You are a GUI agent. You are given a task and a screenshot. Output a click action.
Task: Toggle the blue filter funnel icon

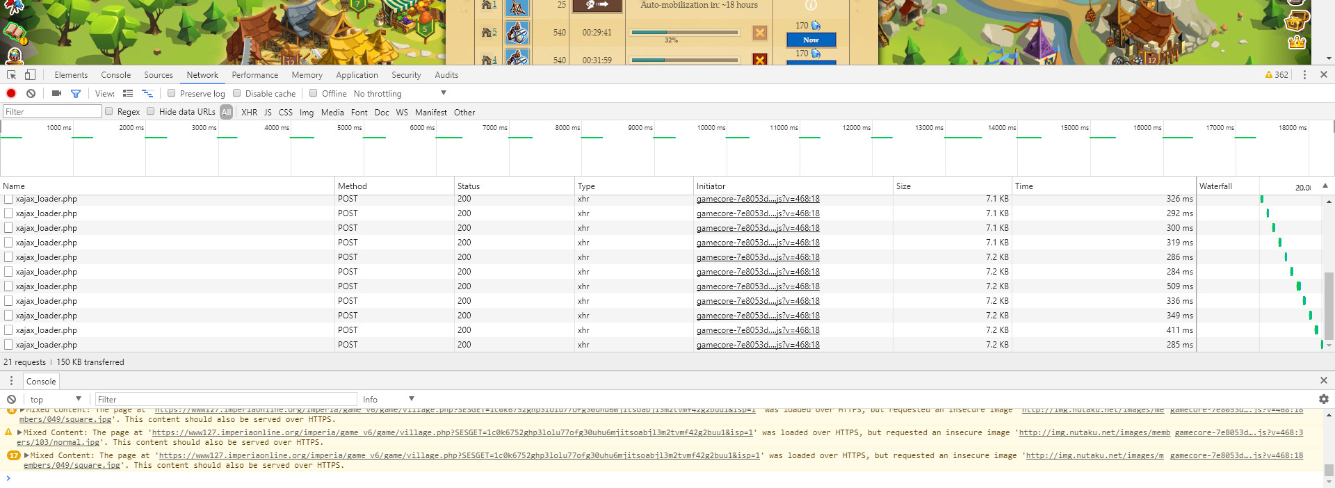point(76,93)
